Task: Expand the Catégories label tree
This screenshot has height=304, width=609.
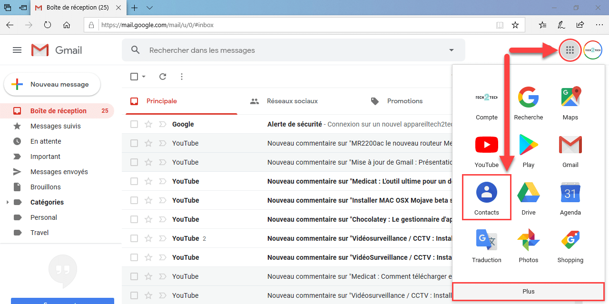Action: (7, 202)
